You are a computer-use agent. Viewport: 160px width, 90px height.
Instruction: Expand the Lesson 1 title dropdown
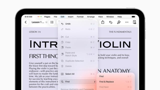(x=46, y=22)
